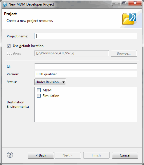
Task: Cancel the new project wizard
Action: pos(125,155)
